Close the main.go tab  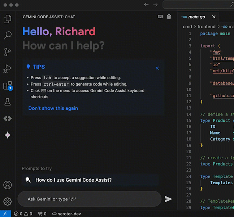[214, 17]
